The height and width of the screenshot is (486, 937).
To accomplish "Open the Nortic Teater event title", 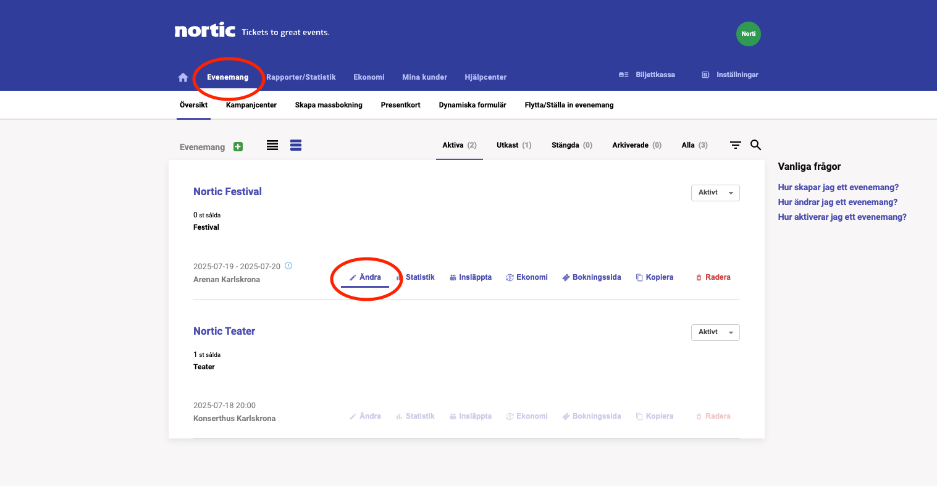I will 224,331.
